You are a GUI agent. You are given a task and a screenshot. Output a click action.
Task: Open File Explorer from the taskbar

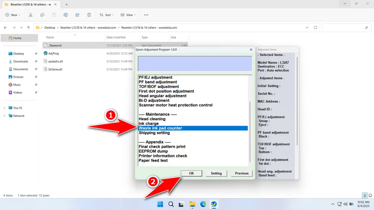pos(192,204)
